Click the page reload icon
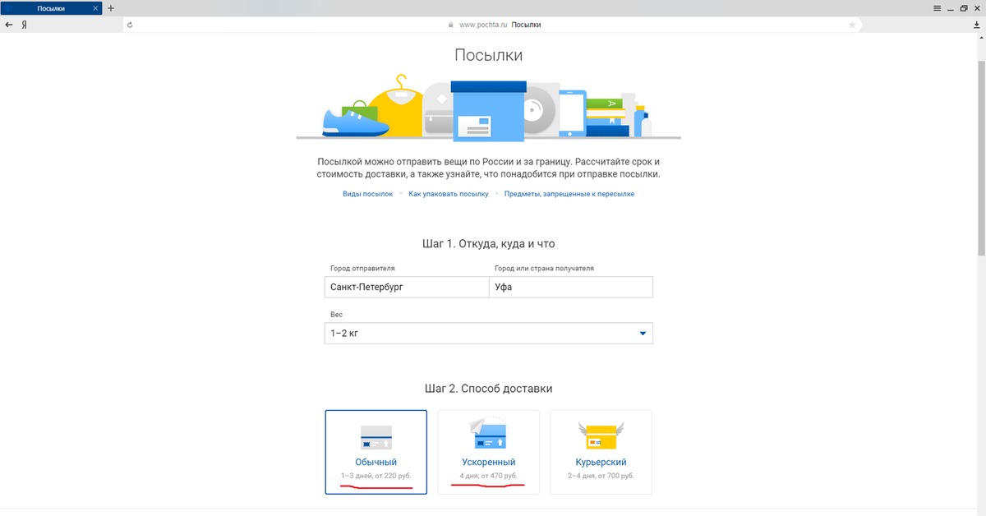986x516 pixels. coord(130,25)
